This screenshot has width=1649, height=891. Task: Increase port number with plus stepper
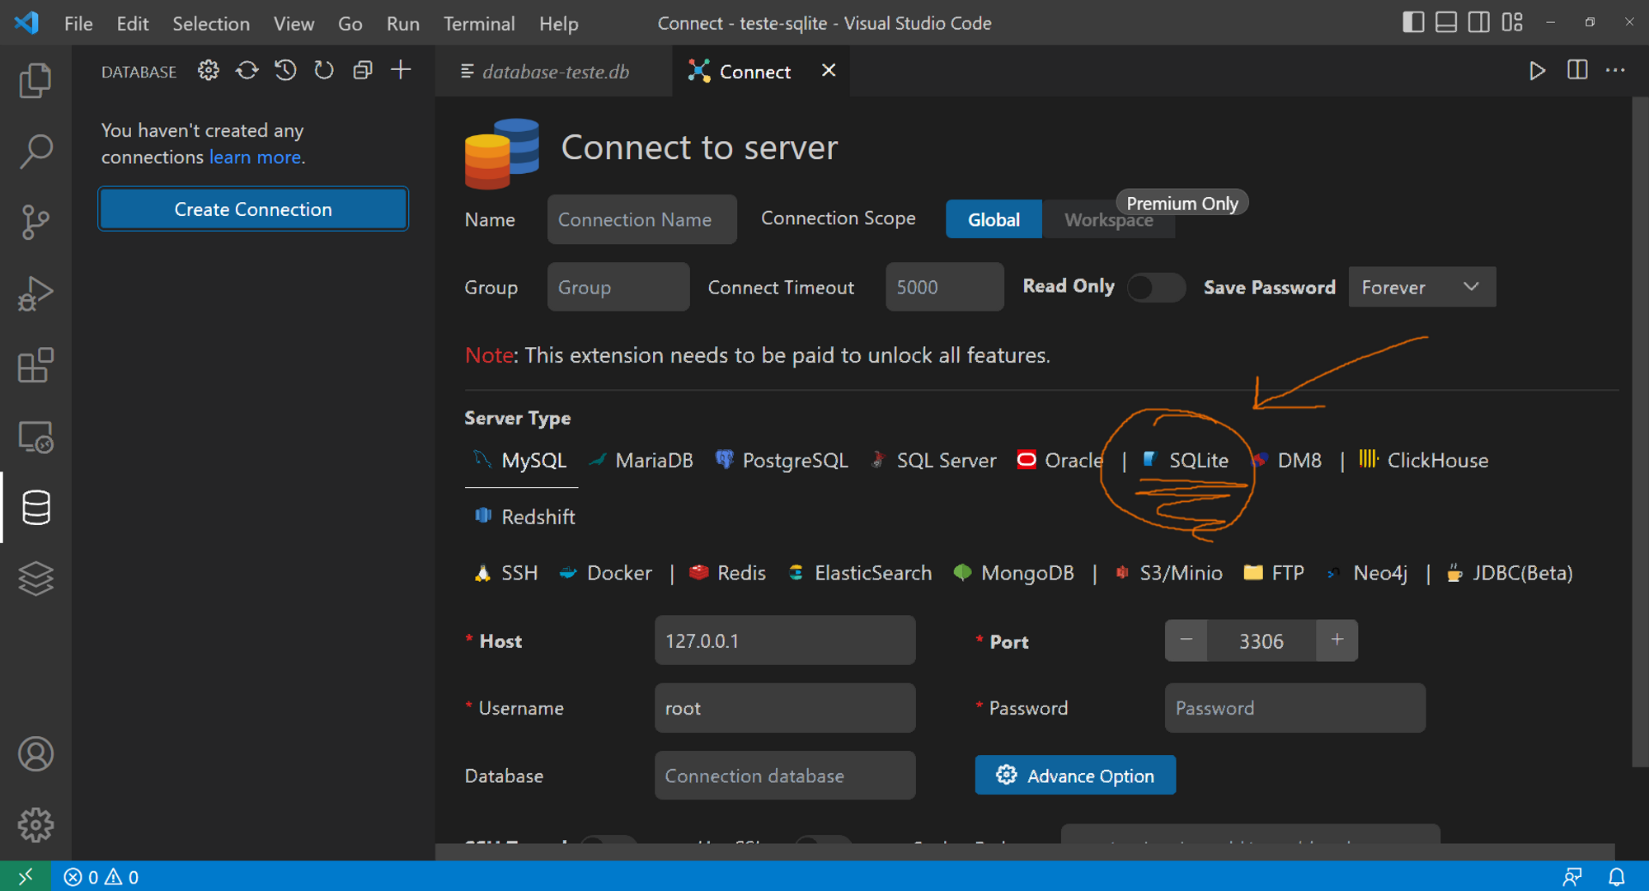click(x=1337, y=640)
